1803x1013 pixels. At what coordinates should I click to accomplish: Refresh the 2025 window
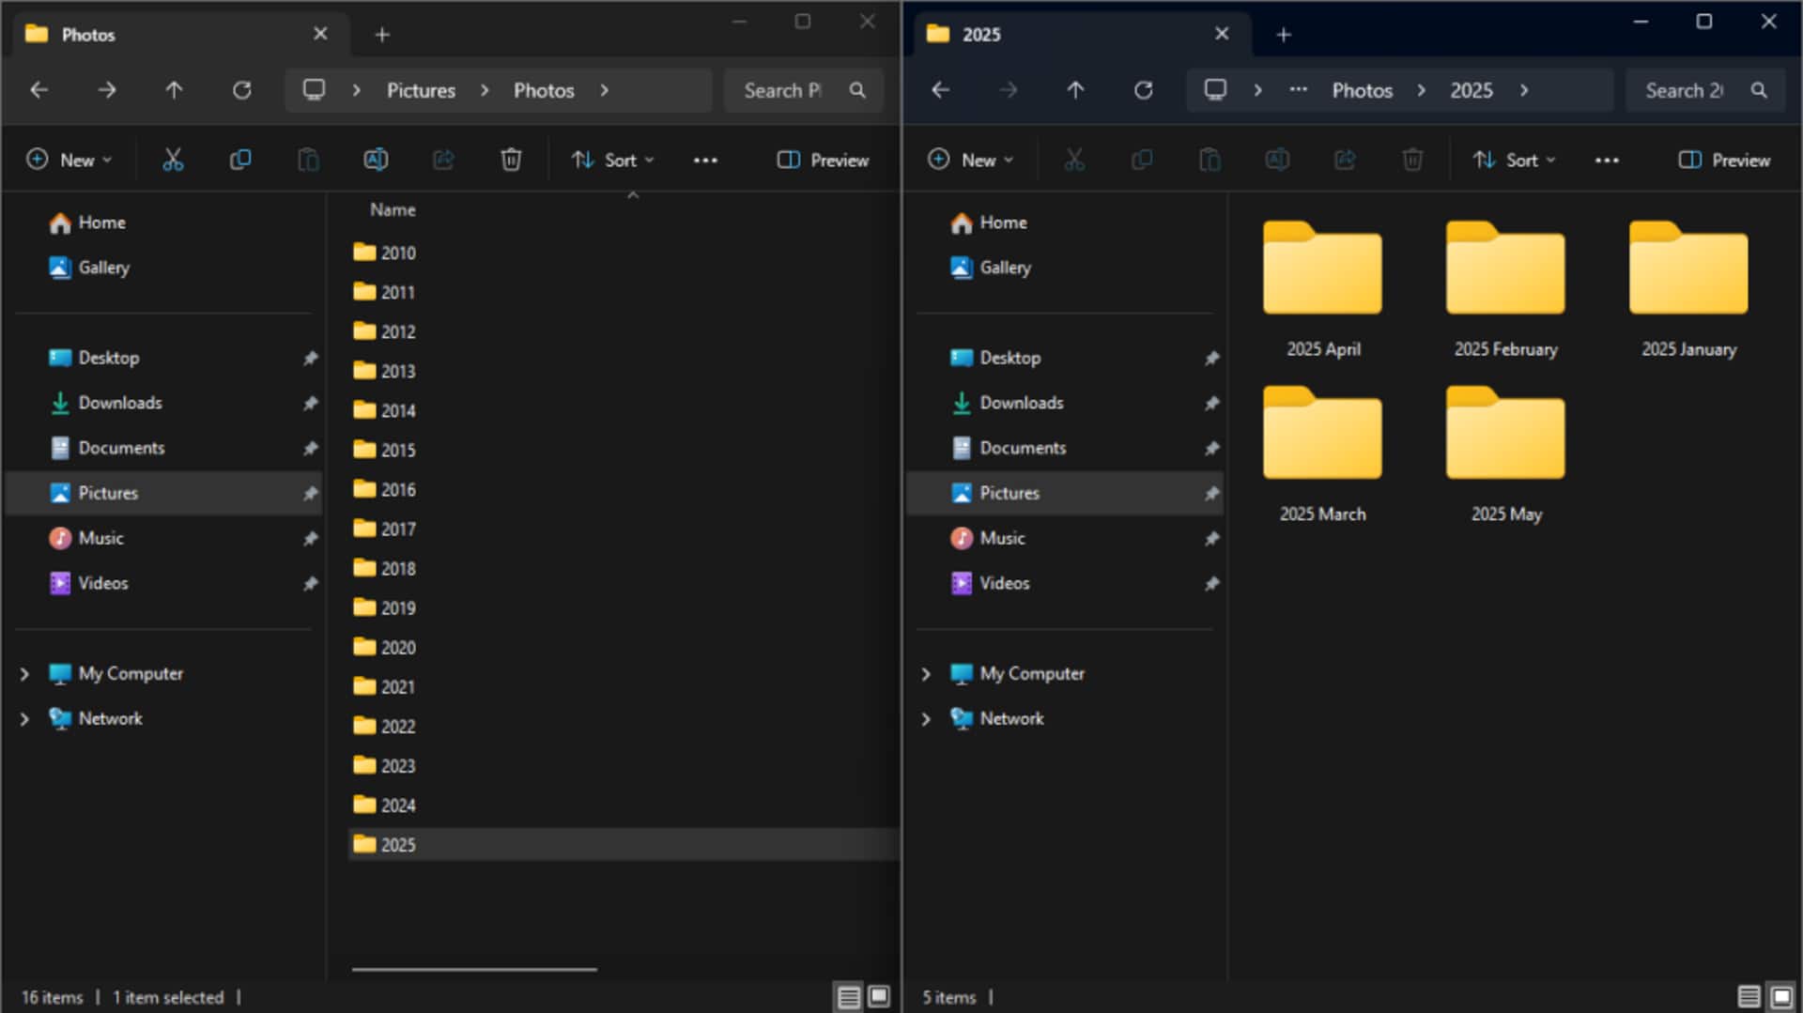(1143, 90)
